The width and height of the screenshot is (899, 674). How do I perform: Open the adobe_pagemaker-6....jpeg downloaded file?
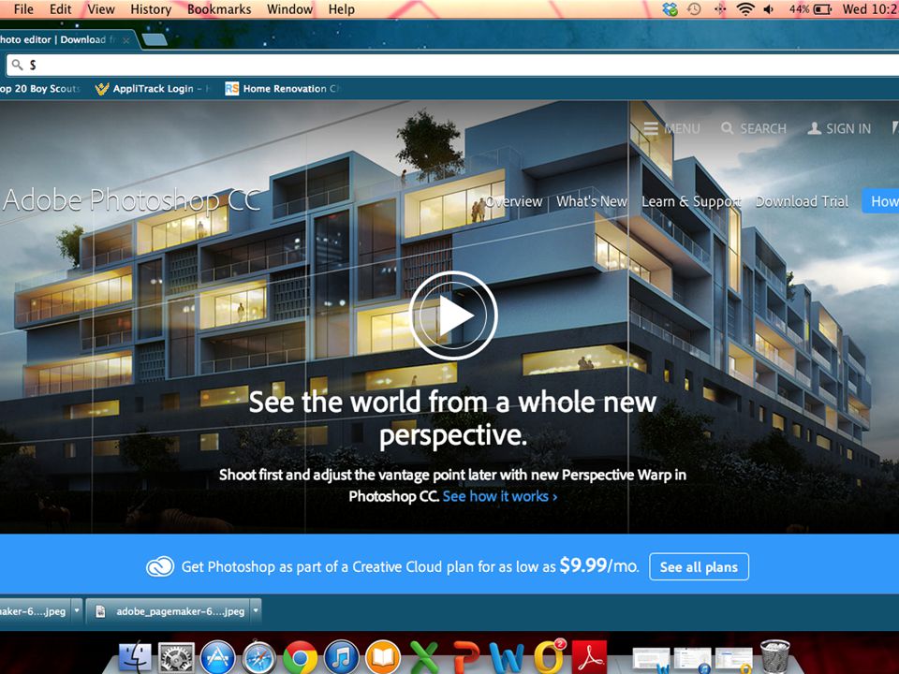pyautogui.click(x=168, y=611)
